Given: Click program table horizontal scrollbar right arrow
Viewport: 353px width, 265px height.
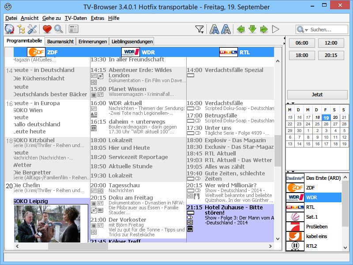Looking at the screenshot, I should [270, 246].
